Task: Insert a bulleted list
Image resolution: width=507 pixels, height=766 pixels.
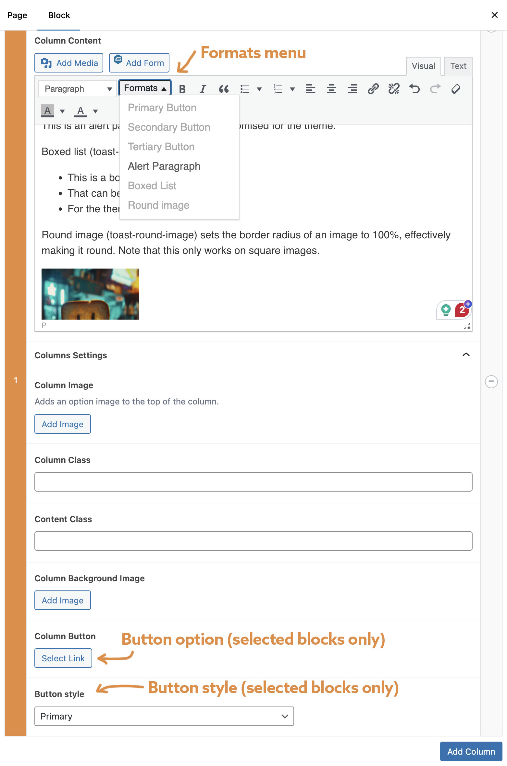Action: [245, 89]
